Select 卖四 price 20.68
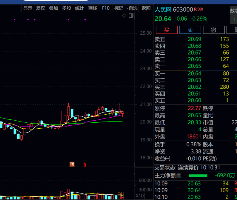Image resolution: width=237 pixels, height=200 pixels. pyautogui.click(x=194, y=46)
